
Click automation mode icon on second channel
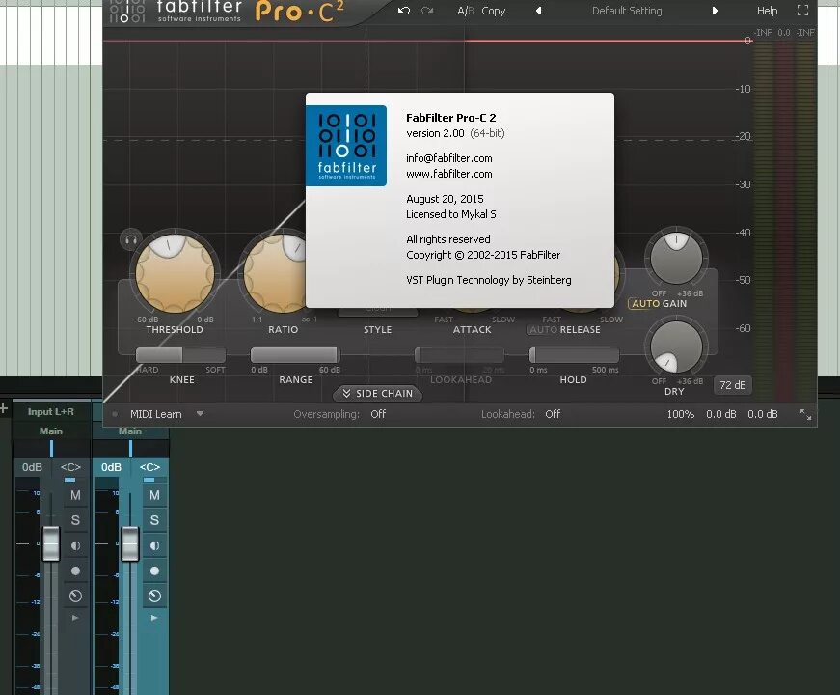pos(154,596)
